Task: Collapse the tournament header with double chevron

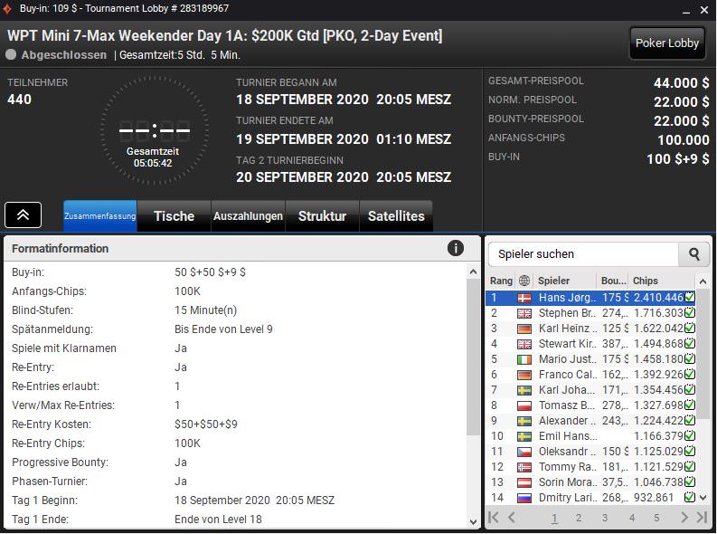Action: click(24, 215)
